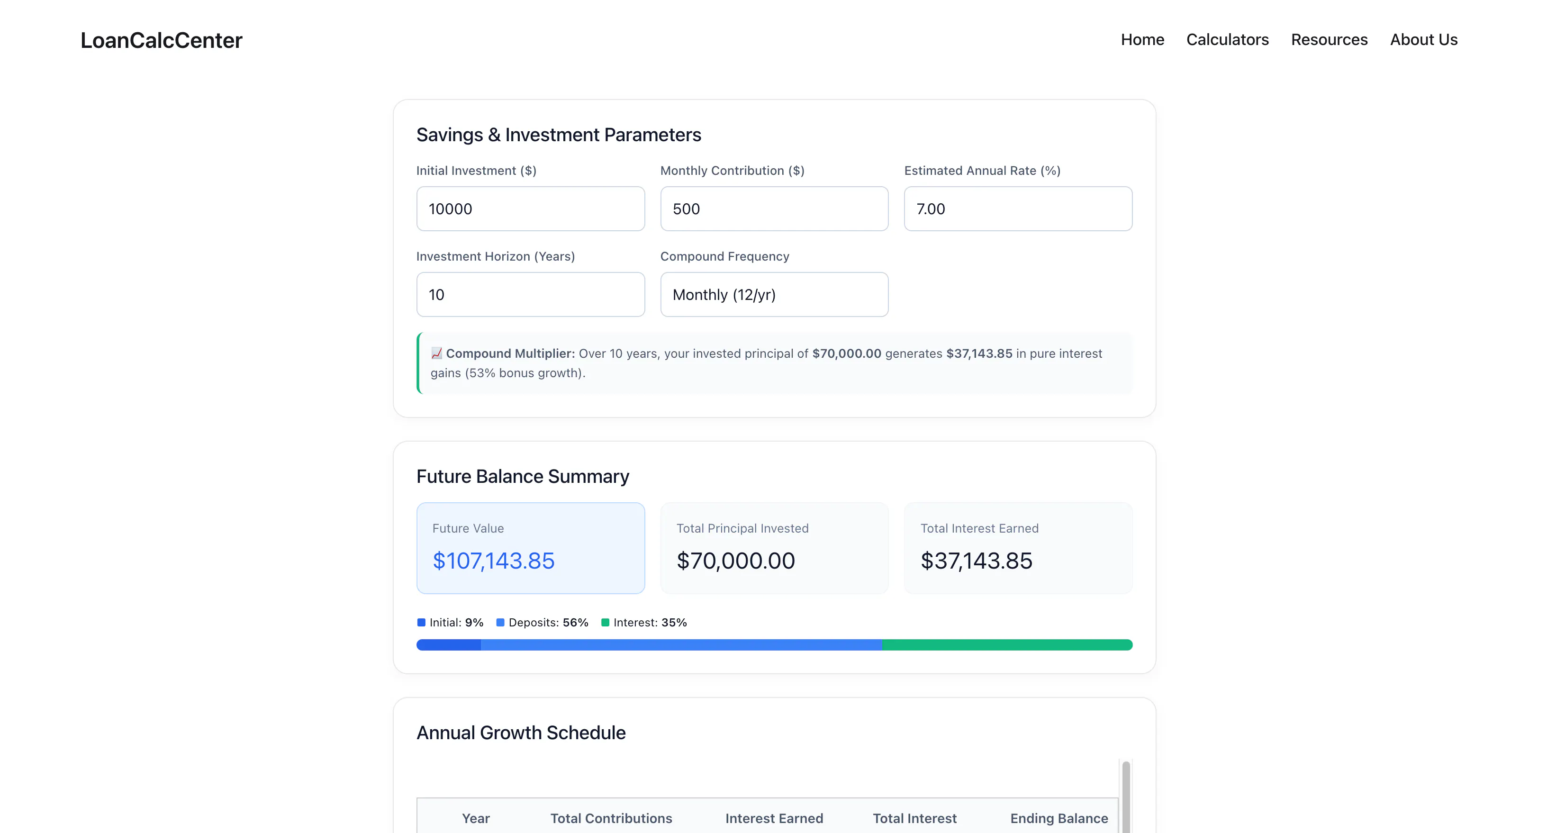Focus the Initial Investment input field
The height and width of the screenshot is (833, 1556).
530,209
